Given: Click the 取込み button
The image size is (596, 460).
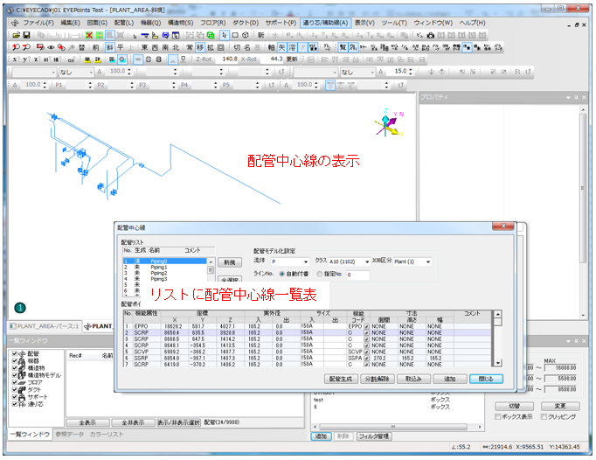Looking at the screenshot, I should pyautogui.click(x=413, y=379).
